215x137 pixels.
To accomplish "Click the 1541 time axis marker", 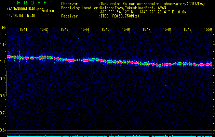I will coord(24,29).
